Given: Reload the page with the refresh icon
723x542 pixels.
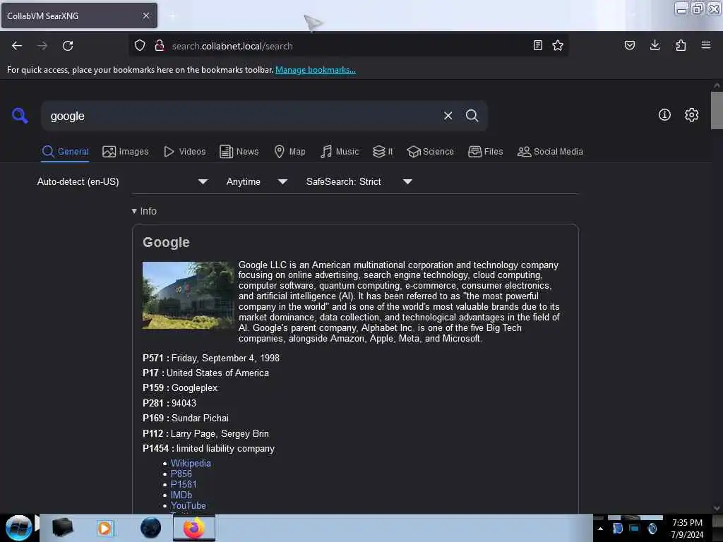Looking at the screenshot, I should click(68, 46).
